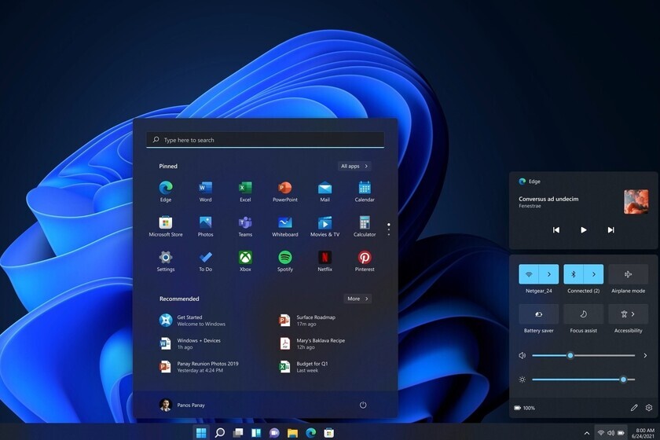Click More in Recommended section
Screen dimensions: 660x440
[357, 299]
